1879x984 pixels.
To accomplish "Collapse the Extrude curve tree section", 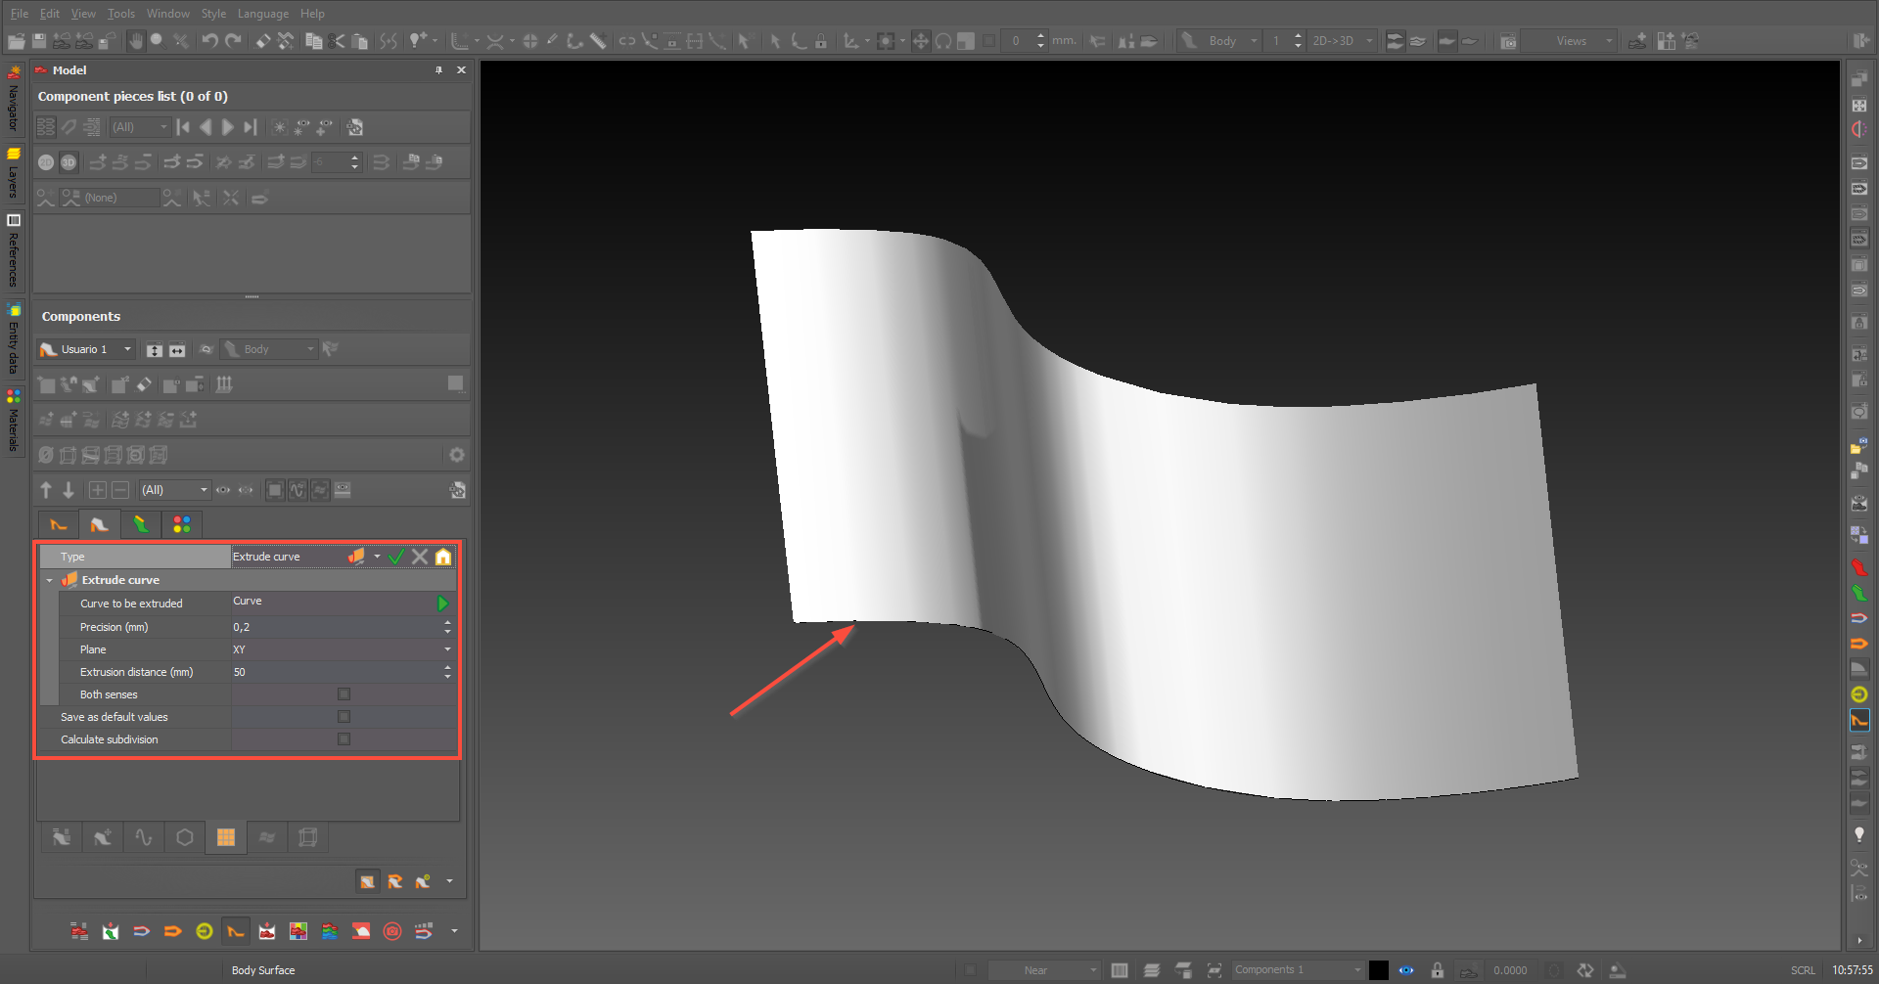I will (x=50, y=580).
